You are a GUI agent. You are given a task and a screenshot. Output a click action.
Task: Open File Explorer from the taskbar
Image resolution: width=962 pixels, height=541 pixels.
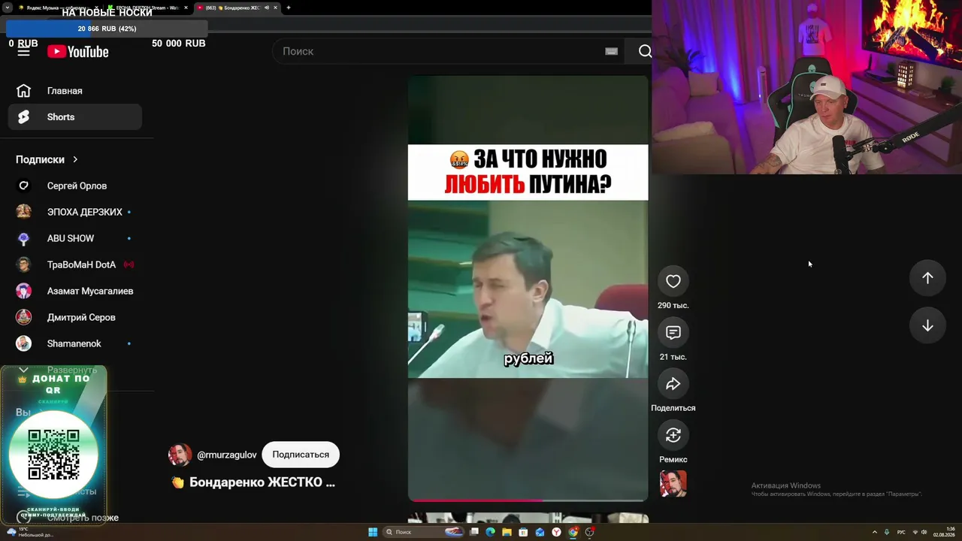(507, 532)
